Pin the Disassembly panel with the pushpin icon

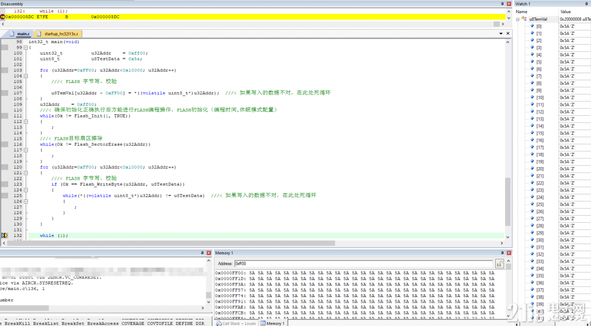(502, 4)
